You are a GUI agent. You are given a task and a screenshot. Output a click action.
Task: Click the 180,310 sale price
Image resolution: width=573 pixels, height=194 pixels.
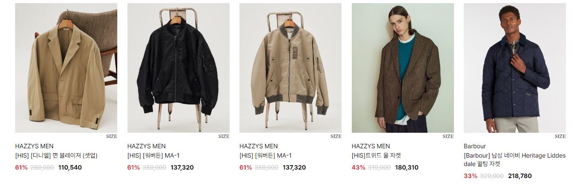[x=406, y=168]
